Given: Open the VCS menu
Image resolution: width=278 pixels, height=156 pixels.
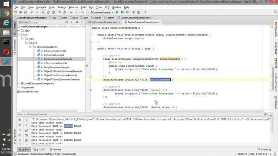Looking at the screenshot, I should pos(107,7).
